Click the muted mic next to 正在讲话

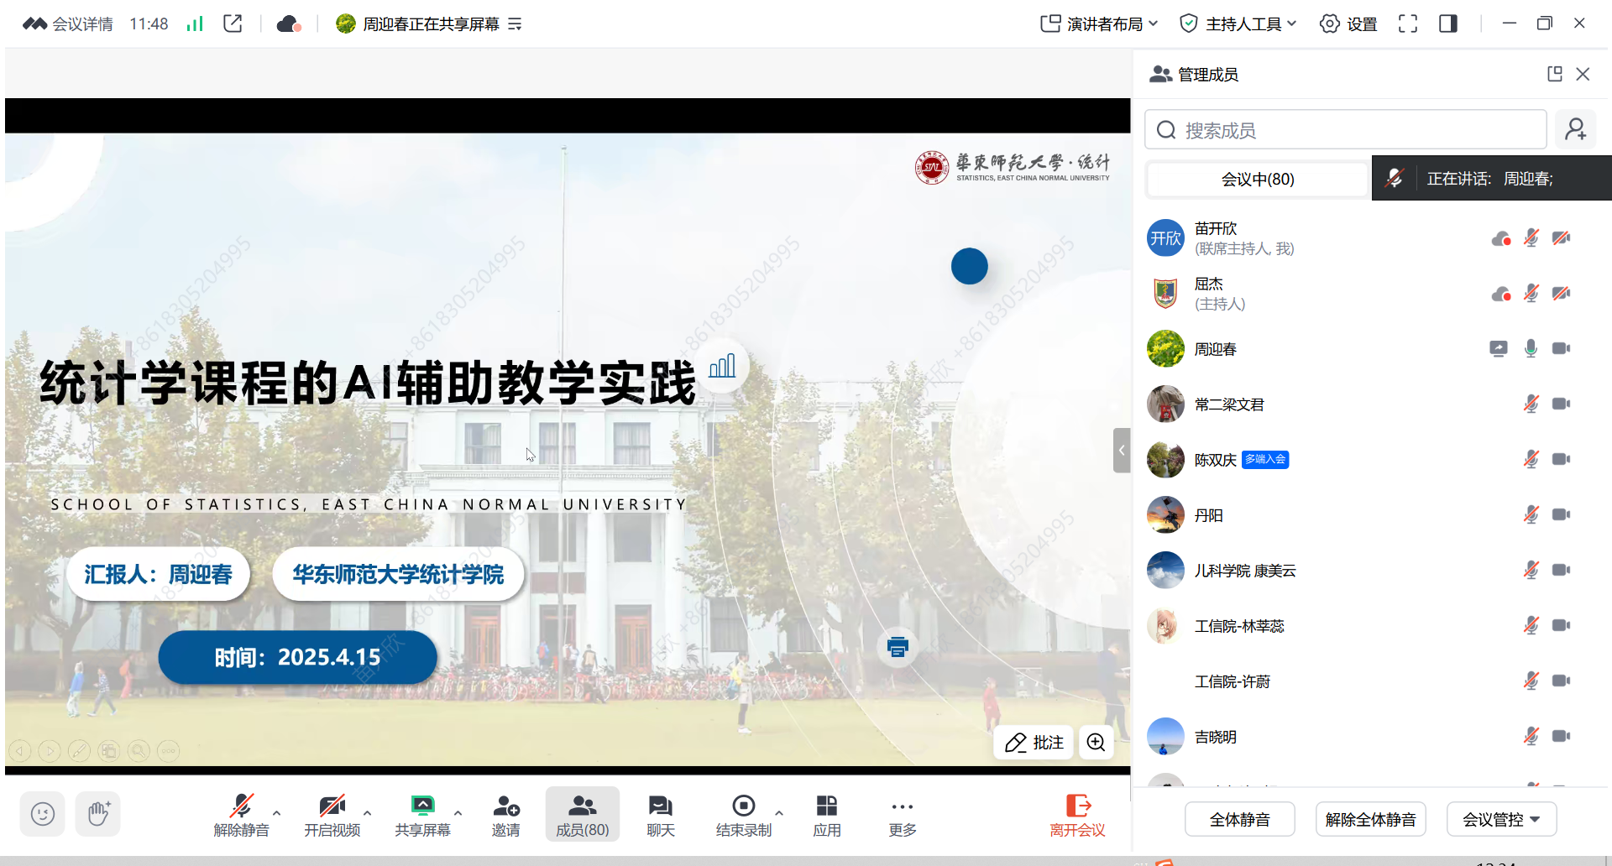1395,178
